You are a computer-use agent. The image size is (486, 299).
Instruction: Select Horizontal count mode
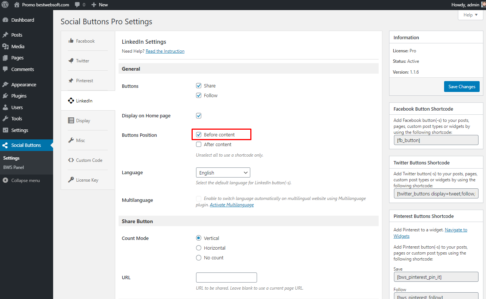[199, 248]
